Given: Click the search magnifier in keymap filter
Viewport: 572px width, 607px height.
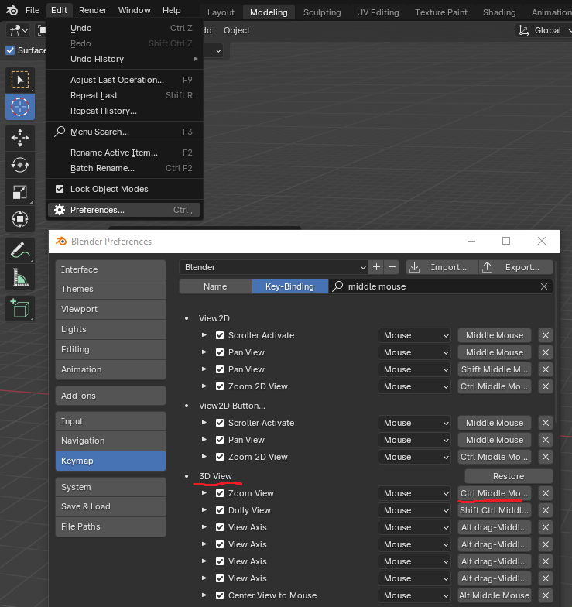Looking at the screenshot, I should coord(337,286).
